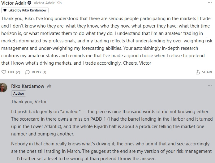
Task: Toggle the LIKE (2) label
Action: [14, 72]
